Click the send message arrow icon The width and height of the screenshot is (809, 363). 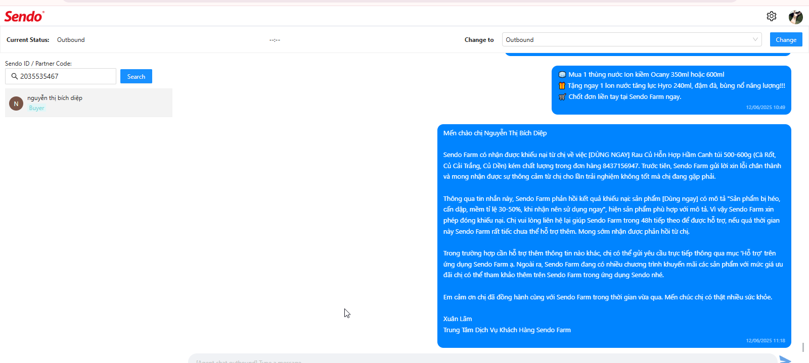click(785, 359)
